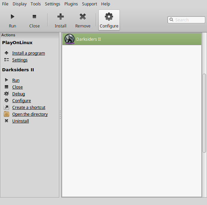
Task: Click the Run label in toolbar
Action: [12, 26]
